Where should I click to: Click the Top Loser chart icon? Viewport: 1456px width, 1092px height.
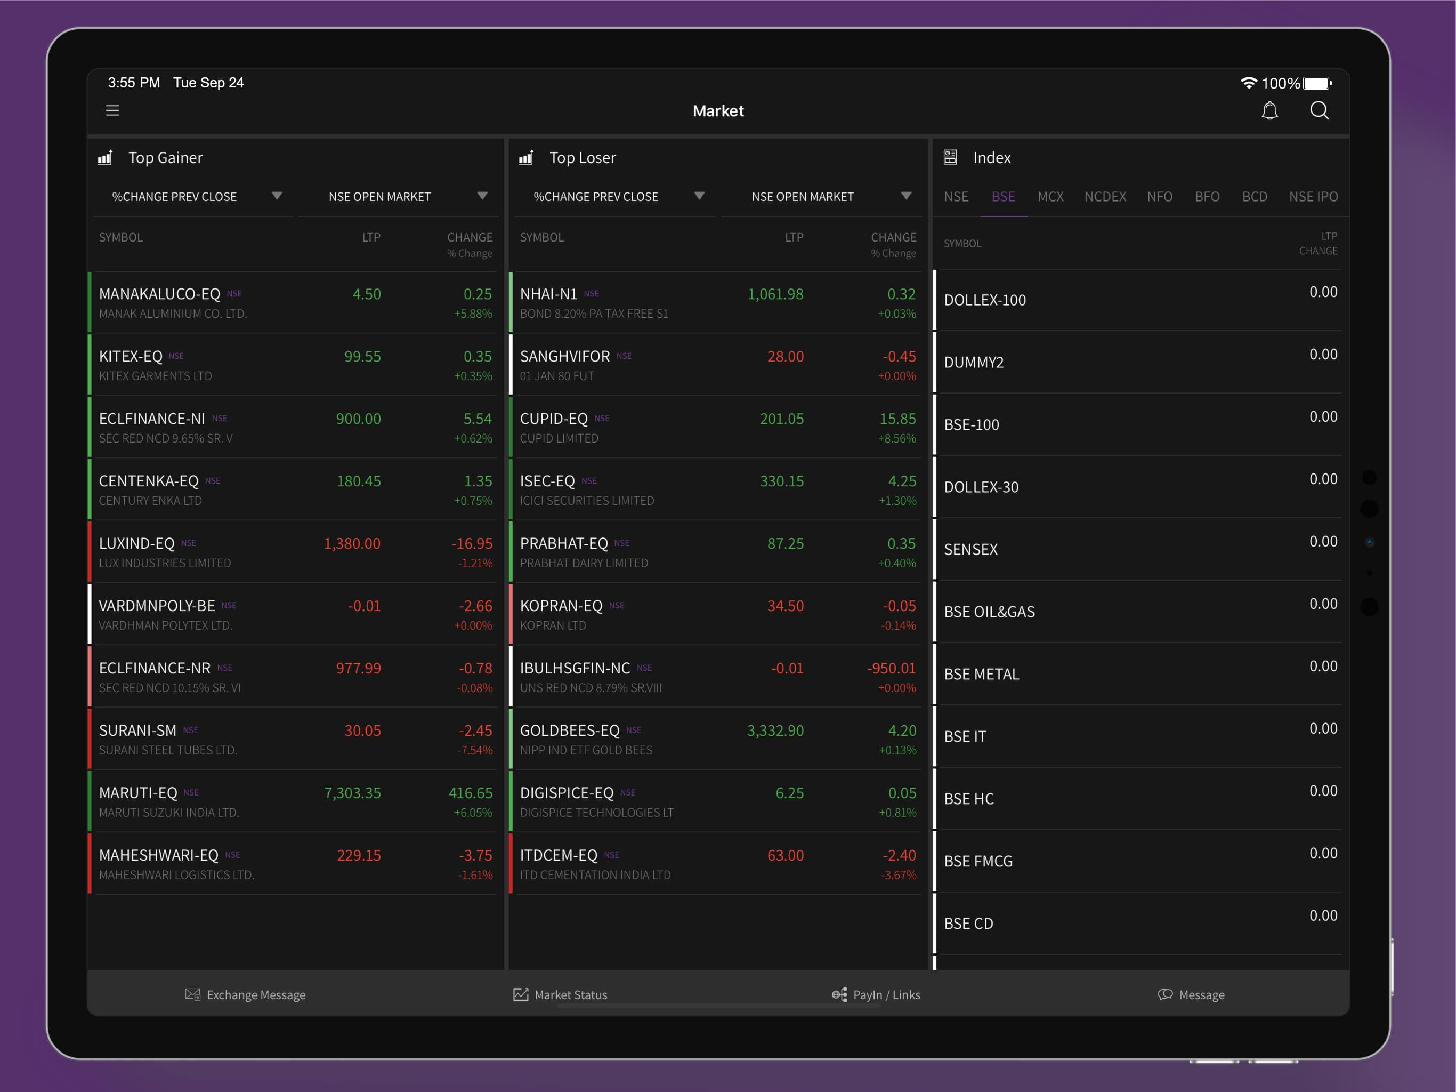click(x=526, y=157)
